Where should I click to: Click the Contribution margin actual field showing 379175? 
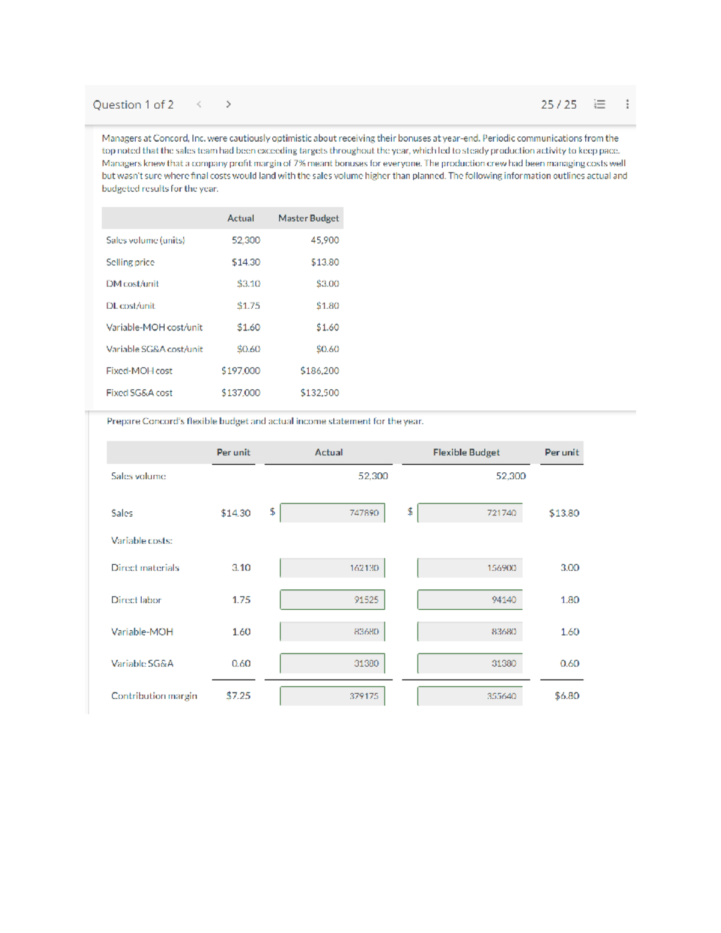coord(333,696)
